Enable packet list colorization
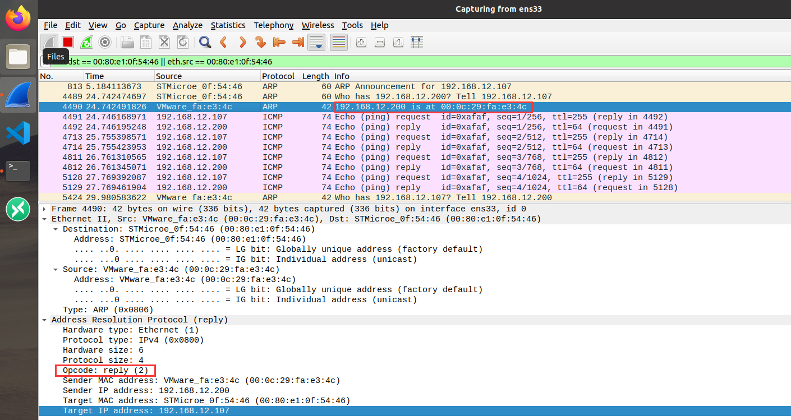This screenshot has height=420, width=791. click(x=337, y=42)
